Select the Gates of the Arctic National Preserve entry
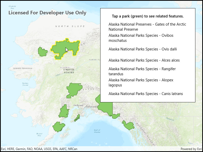 click(x=147, y=27)
